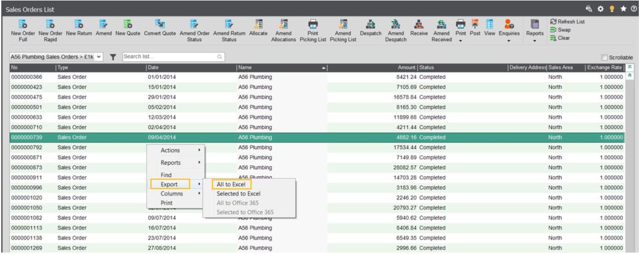The width and height of the screenshot is (639, 254).
Task: Sort by the Type column header
Action: [101, 67]
